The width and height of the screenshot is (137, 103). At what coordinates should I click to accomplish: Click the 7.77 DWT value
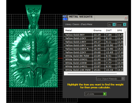point(109,63)
